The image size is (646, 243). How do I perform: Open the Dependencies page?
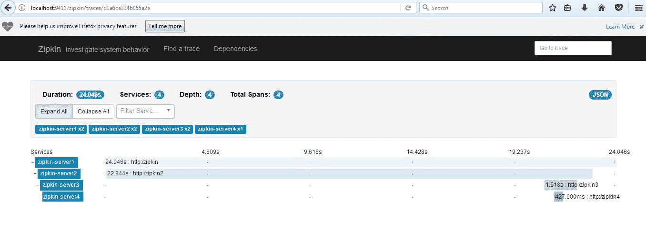(235, 49)
